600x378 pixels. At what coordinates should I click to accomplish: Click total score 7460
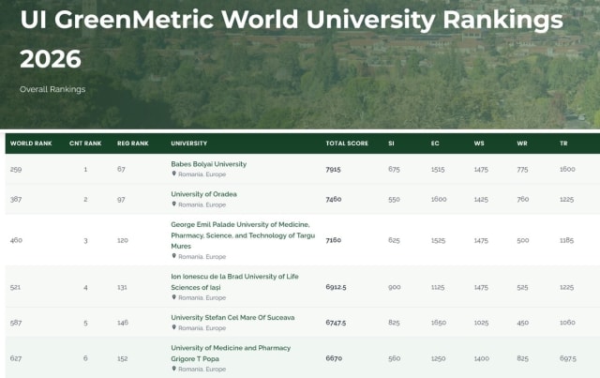coord(334,199)
